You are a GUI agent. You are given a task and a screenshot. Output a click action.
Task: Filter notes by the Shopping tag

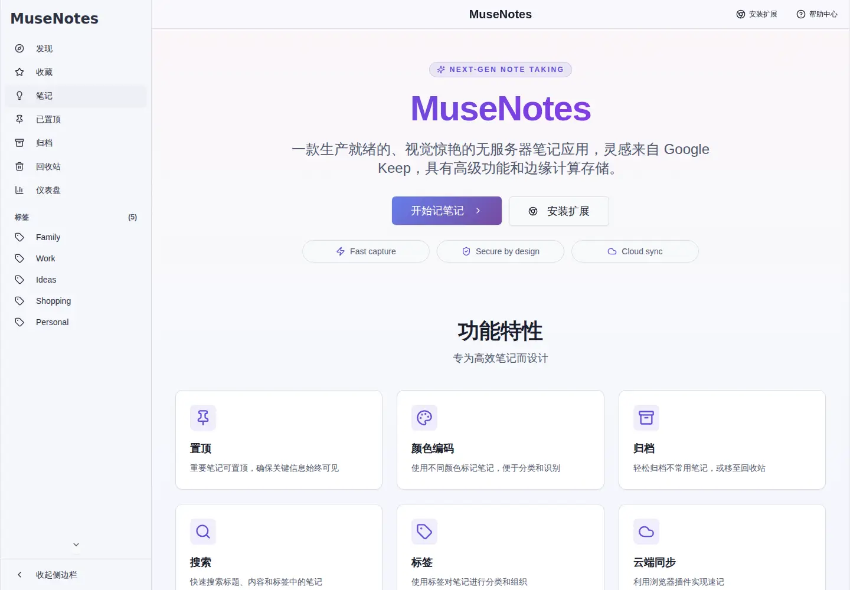[x=76, y=301]
